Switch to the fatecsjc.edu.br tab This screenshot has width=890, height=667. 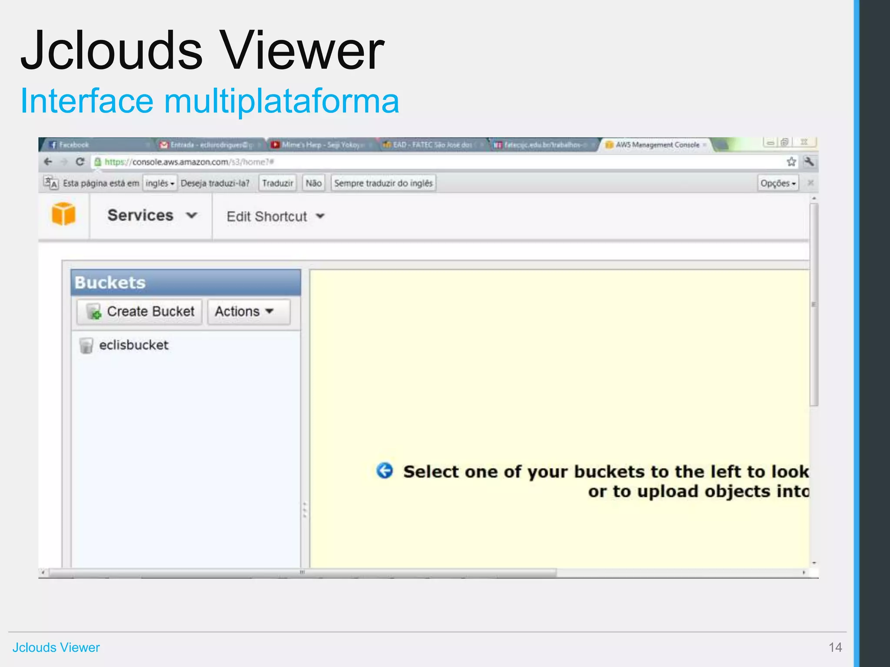[543, 145]
